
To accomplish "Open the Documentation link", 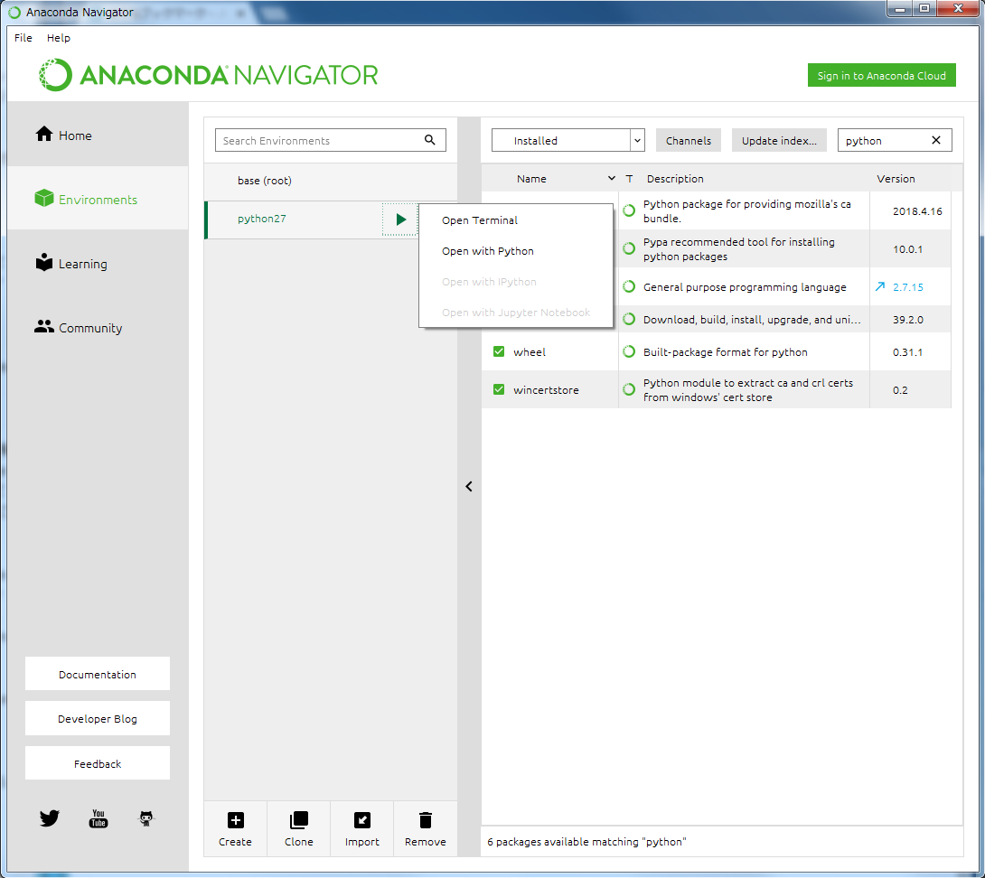I will pyautogui.click(x=98, y=674).
